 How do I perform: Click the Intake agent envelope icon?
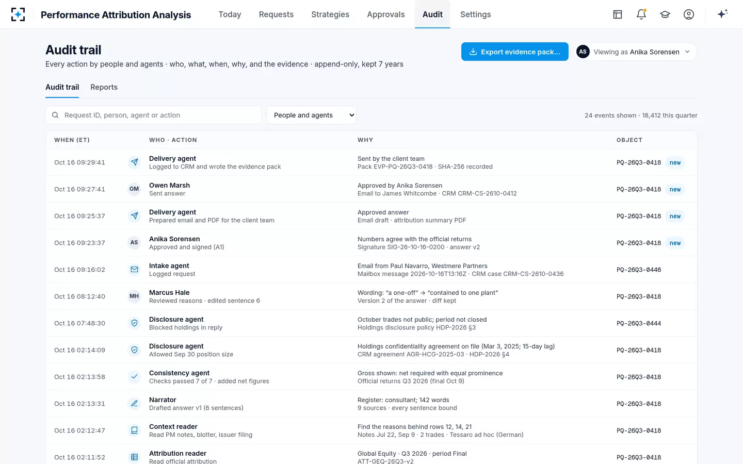pyautogui.click(x=134, y=270)
